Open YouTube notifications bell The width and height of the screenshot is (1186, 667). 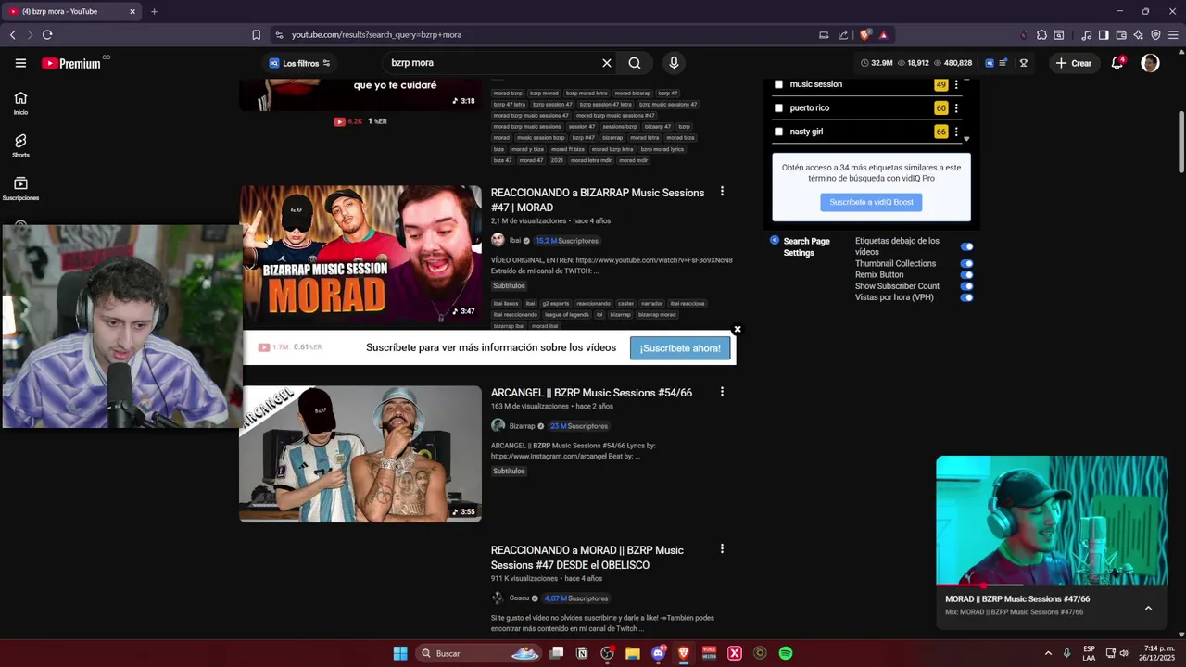click(x=1118, y=63)
